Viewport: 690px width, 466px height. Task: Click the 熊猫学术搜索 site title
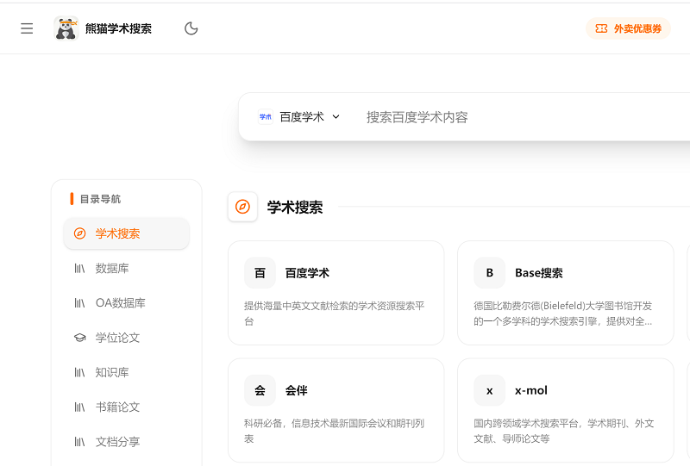click(x=118, y=28)
